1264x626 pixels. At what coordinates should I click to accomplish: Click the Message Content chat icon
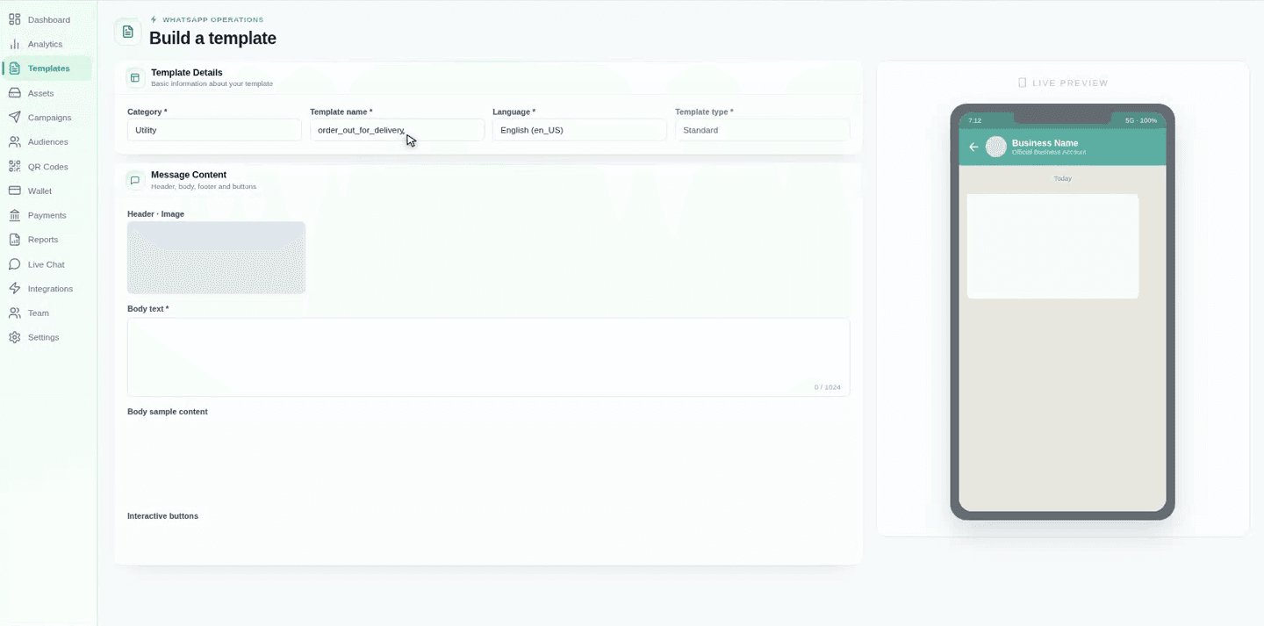tap(135, 180)
